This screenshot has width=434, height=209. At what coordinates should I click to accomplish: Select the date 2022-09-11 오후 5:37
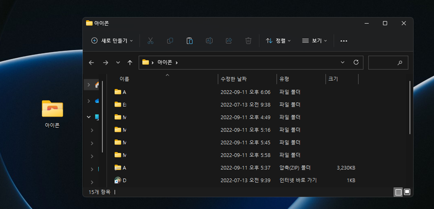tap(245, 168)
